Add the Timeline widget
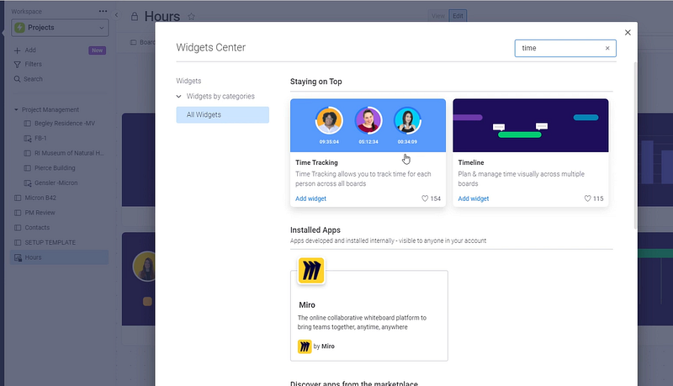 click(x=474, y=198)
